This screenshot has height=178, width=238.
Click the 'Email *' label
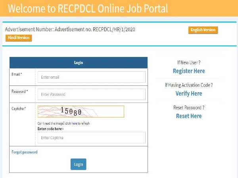pyautogui.click(x=17, y=74)
